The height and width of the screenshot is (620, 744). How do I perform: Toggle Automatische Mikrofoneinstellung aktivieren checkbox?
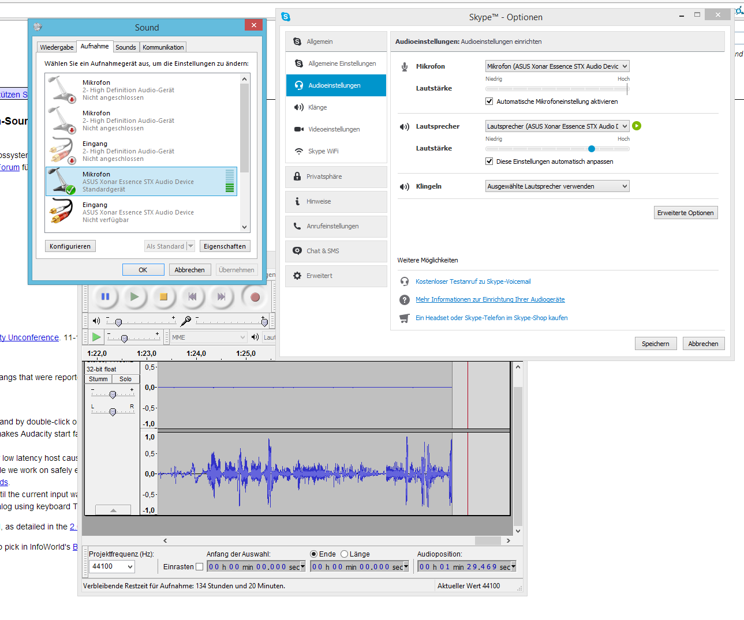point(489,102)
